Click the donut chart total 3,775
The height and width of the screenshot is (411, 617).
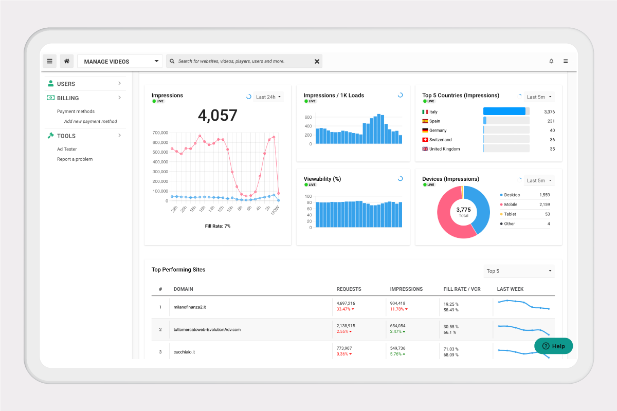(463, 210)
